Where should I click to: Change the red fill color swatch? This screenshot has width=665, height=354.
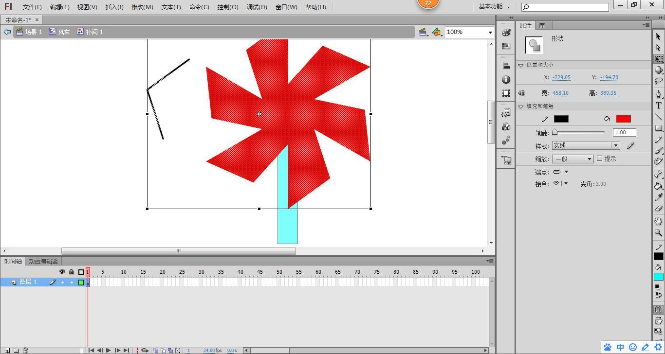(x=623, y=119)
